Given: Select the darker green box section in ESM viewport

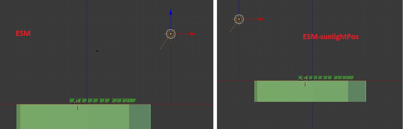Looking at the screenshot, I should click(x=140, y=117).
